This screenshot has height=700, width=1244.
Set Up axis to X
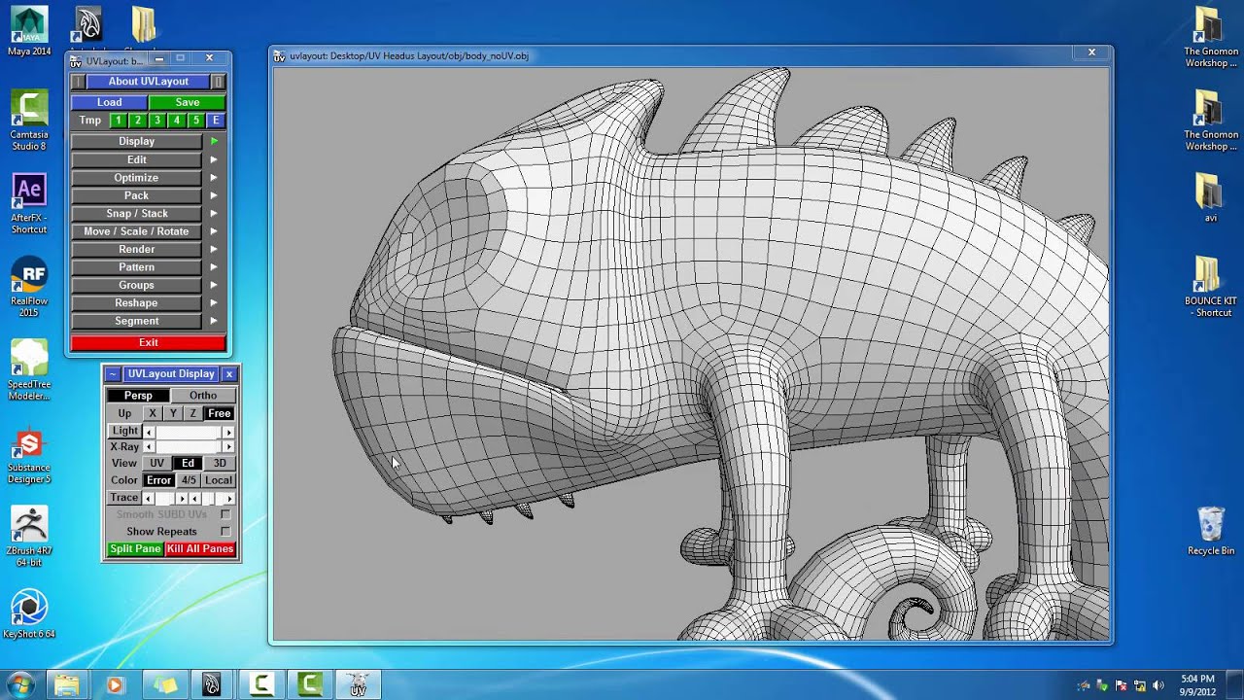click(153, 413)
